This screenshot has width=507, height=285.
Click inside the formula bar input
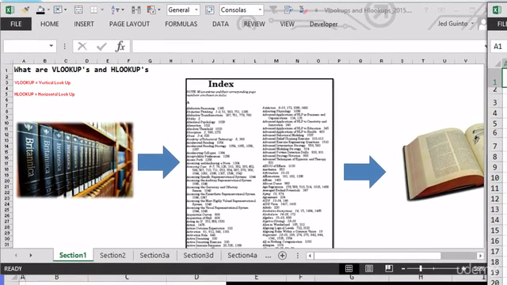308,47
